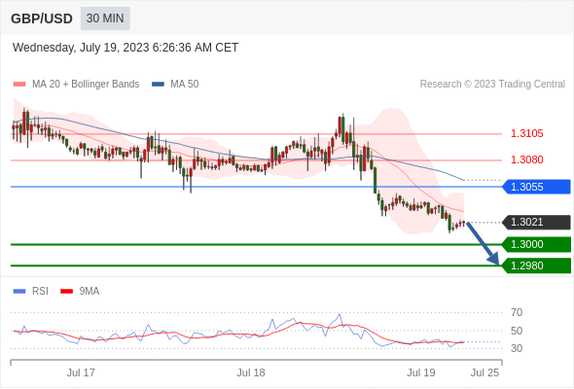Click the RSI 30 axis label
Screen dimensions: 574x389
pyautogui.click(x=517, y=348)
